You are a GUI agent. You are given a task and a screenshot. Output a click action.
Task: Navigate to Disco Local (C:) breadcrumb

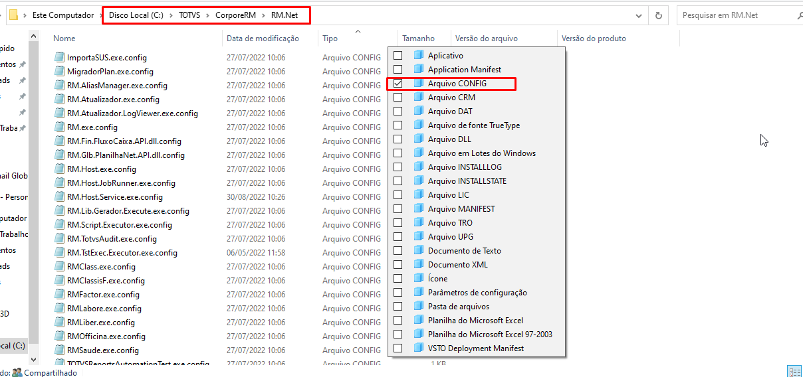pyautogui.click(x=136, y=15)
